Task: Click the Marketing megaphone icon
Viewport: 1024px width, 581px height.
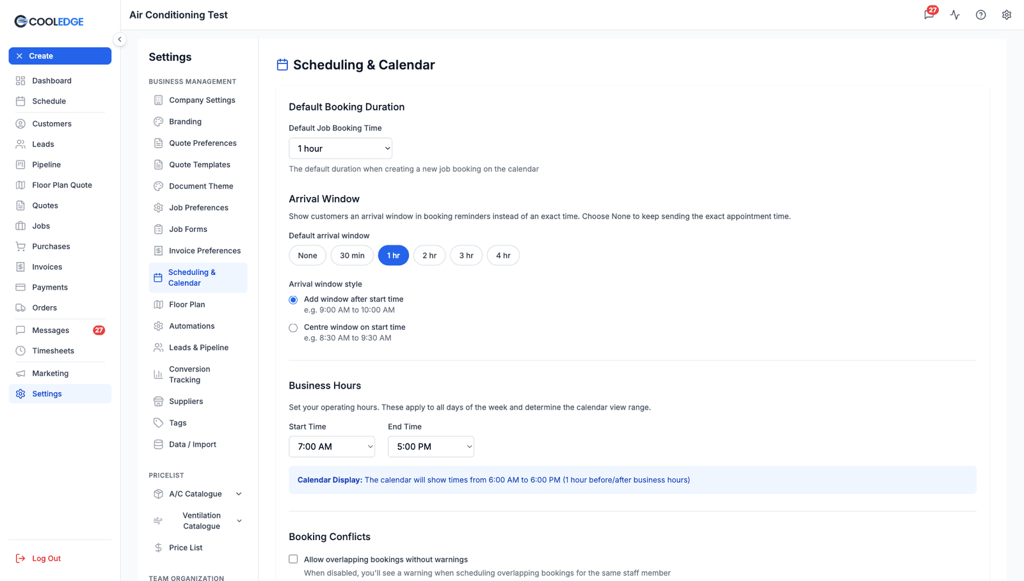Action: [x=20, y=373]
